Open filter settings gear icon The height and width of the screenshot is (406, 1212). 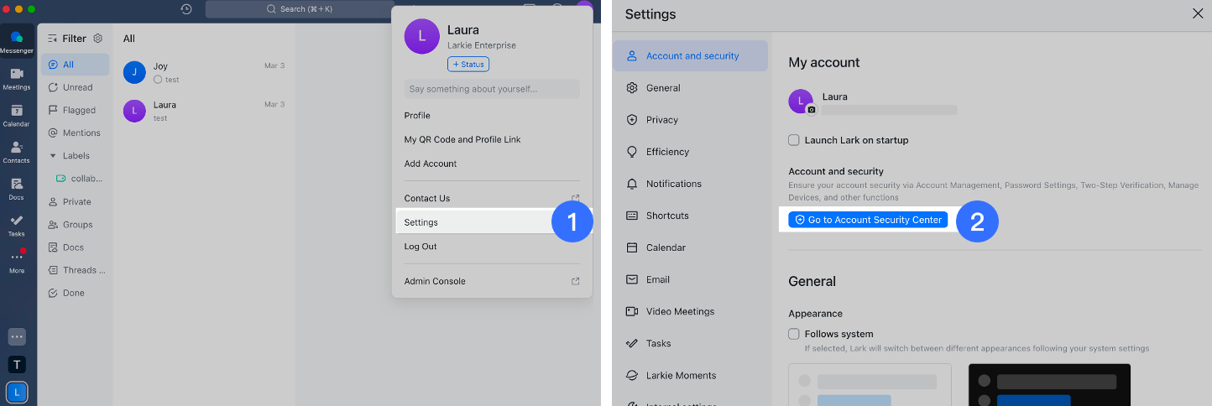pos(97,39)
